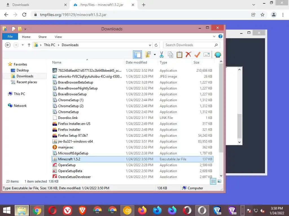Image resolution: width=289 pixels, height=216 pixels.
Task: Switch to the Downloads browser tab
Action: pyautogui.click(x=35, y=5)
